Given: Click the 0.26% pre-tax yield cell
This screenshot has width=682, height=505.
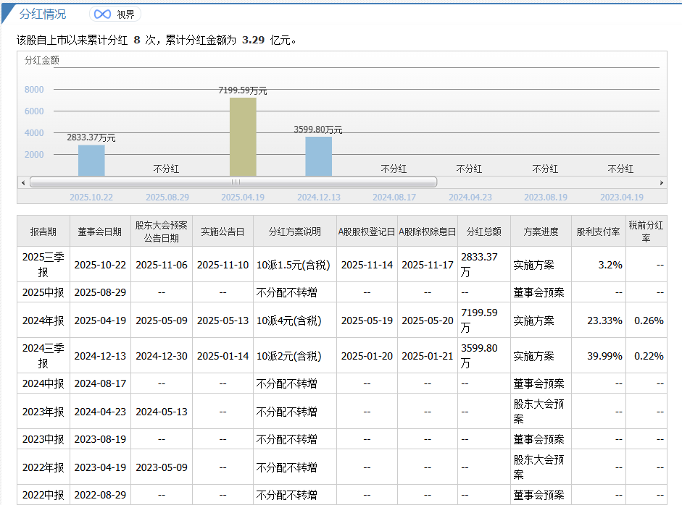Looking at the screenshot, I should click(x=646, y=321).
